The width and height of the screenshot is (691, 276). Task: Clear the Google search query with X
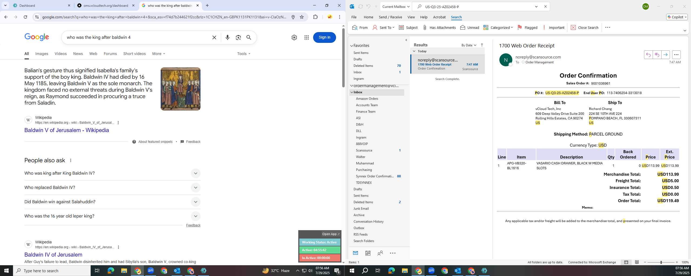click(214, 37)
